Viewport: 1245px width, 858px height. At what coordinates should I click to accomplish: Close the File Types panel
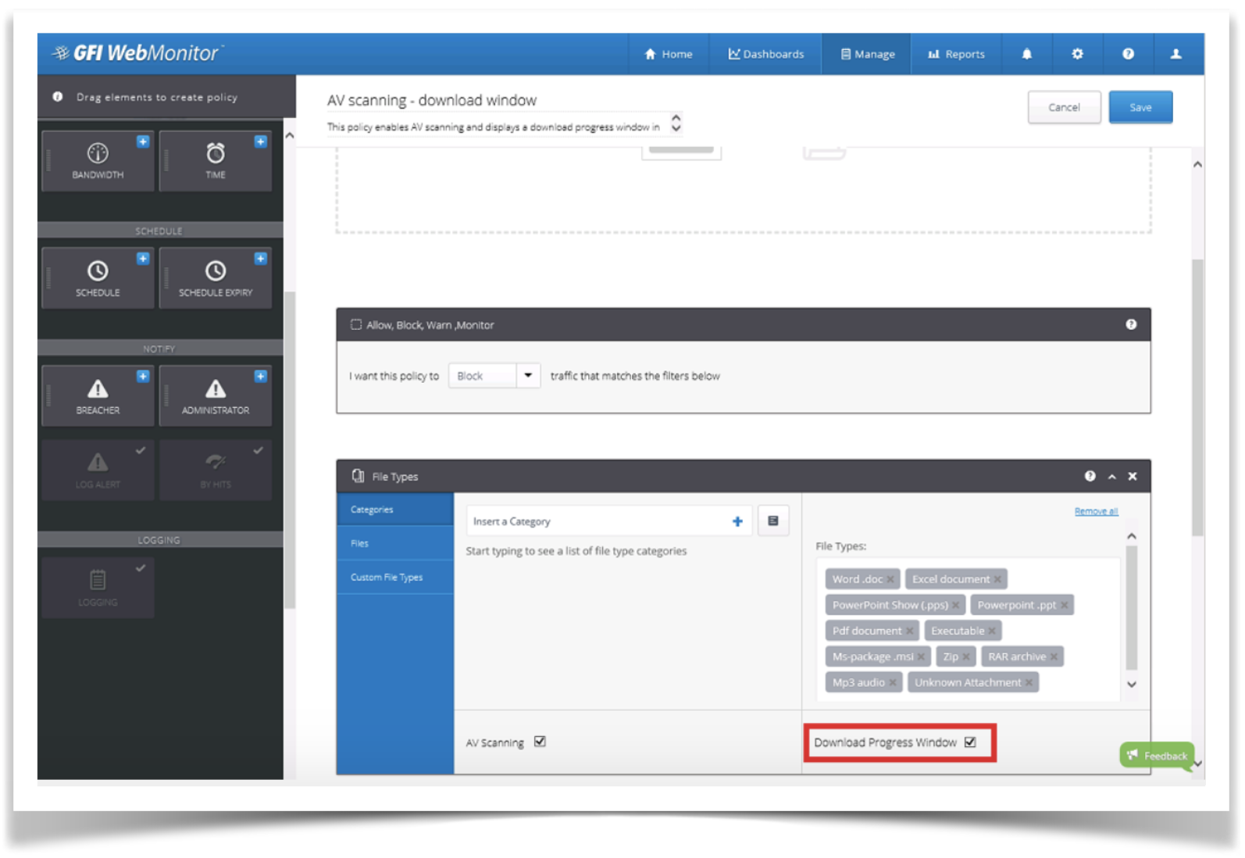point(1133,476)
